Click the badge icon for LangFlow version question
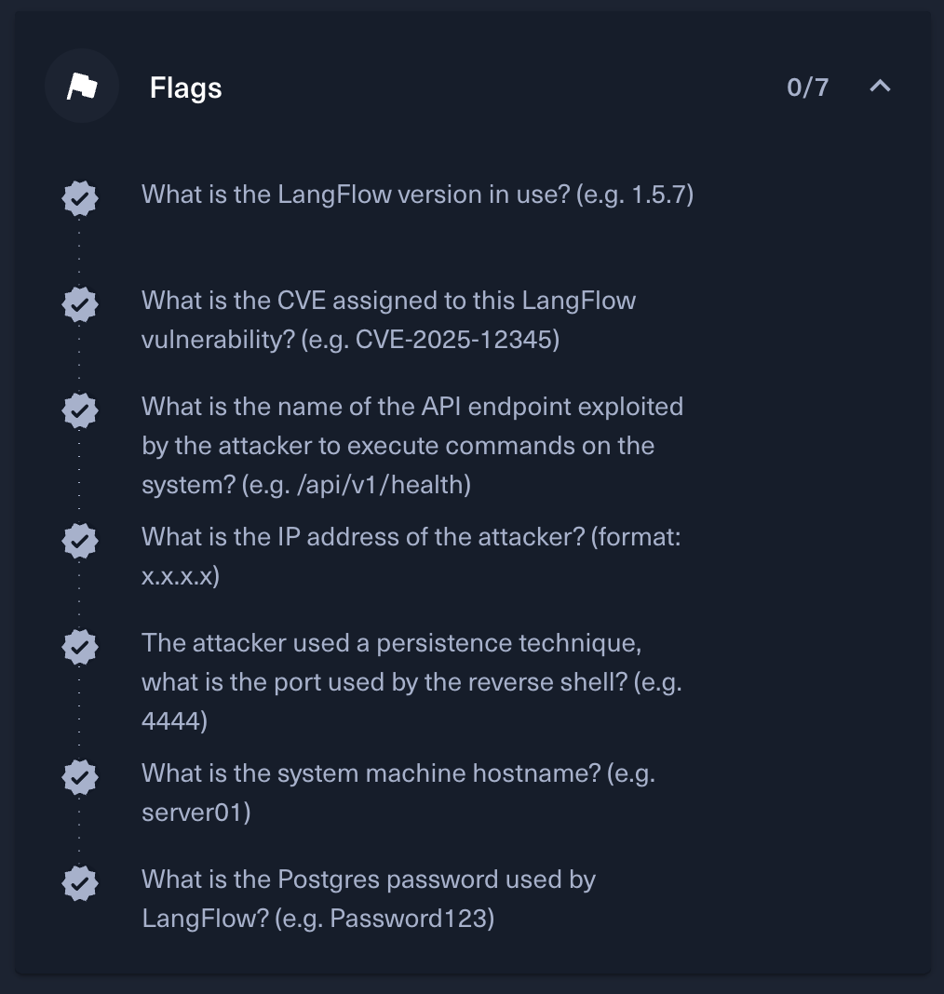944x994 pixels. point(80,198)
